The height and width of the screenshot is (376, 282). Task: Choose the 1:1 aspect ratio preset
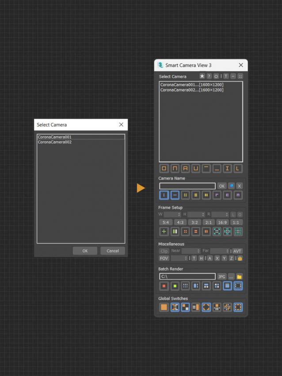pos(236,222)
